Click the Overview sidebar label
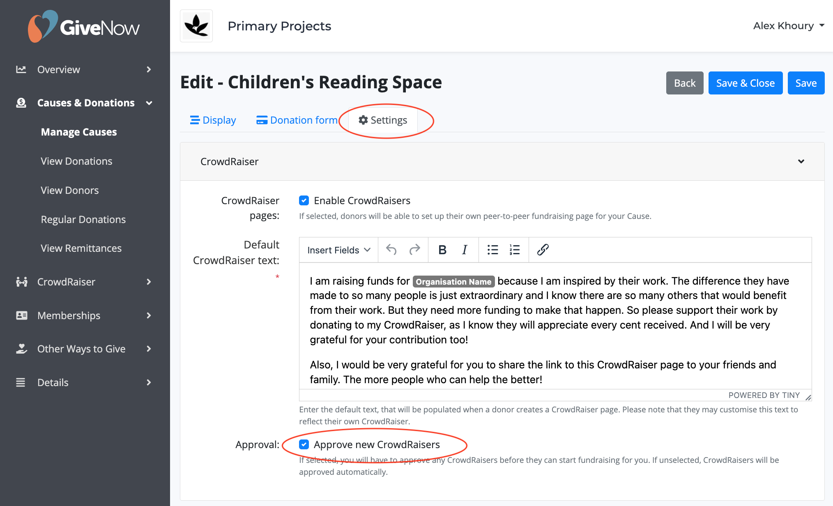This screenshot has width=833, height=506. pyautogui.click(x=59, y=69)
